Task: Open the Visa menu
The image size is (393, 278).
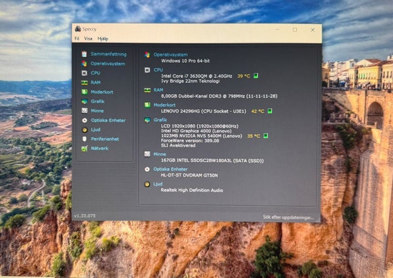Action: [88, 39]
